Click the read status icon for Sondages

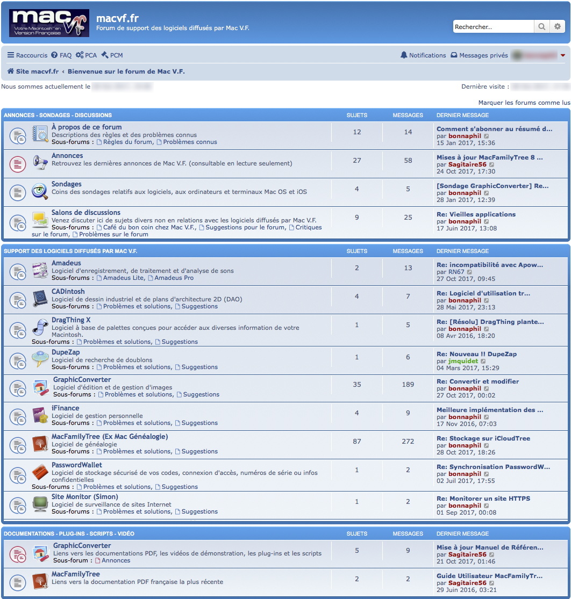(x=18, y=192)
